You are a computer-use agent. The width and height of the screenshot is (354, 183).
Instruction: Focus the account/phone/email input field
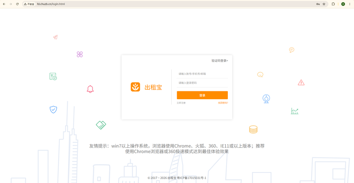point(202,74)
